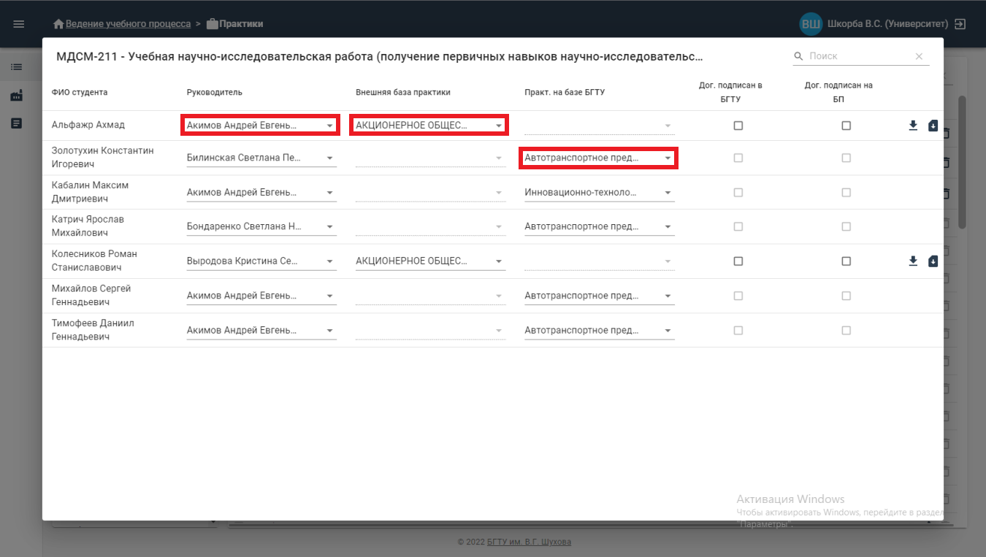
Task: Click the Дог. подписан на БП header
Action: pyautogui.click(x=838, y=92)
